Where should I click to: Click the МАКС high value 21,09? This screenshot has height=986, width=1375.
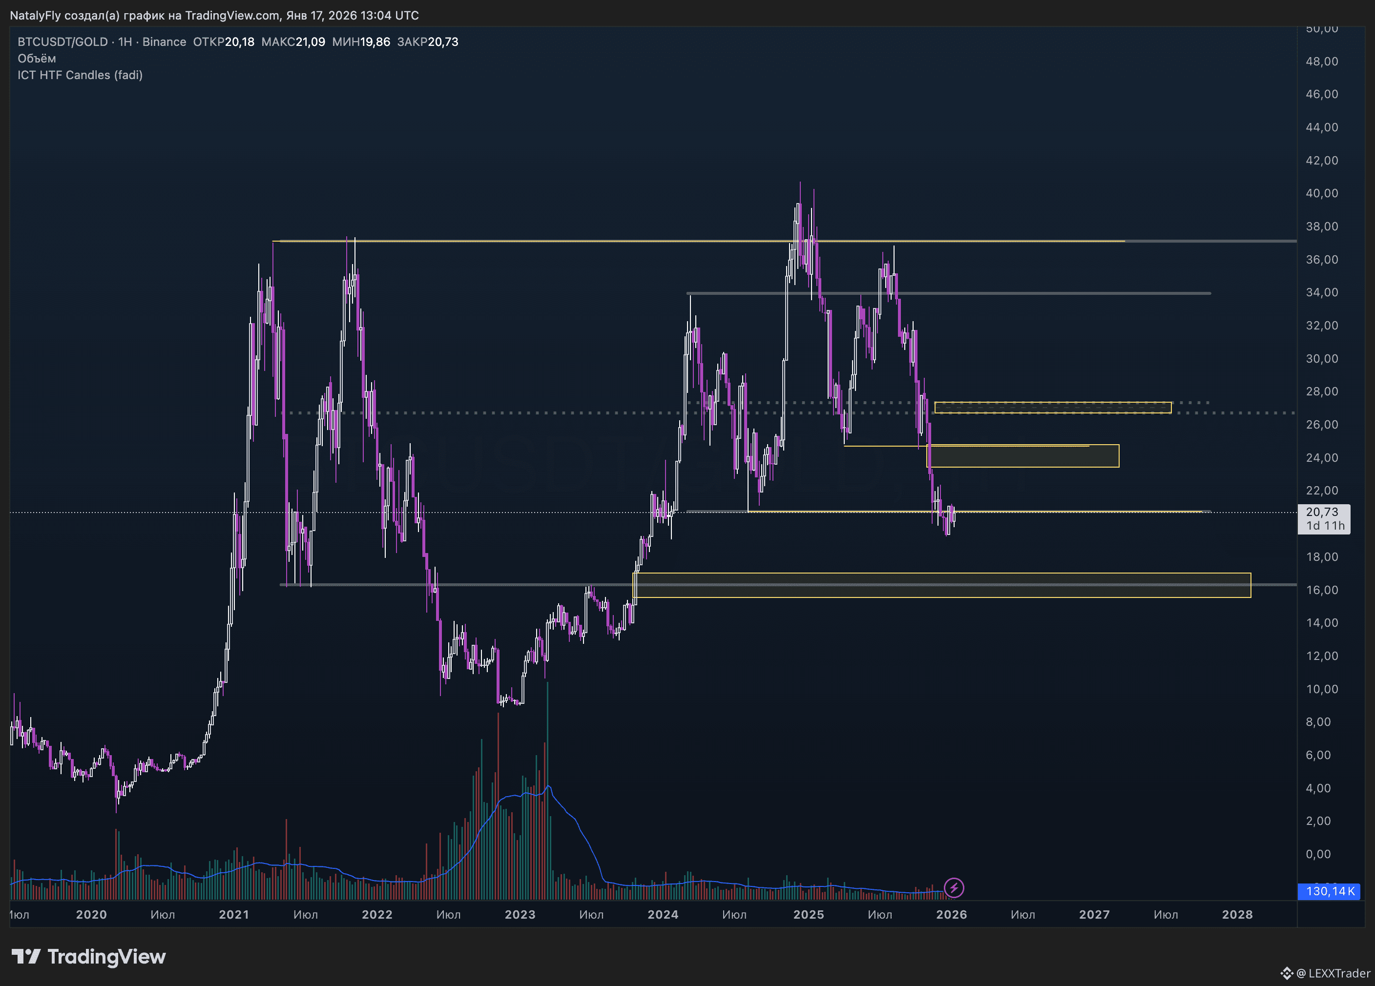pos(311,42)
